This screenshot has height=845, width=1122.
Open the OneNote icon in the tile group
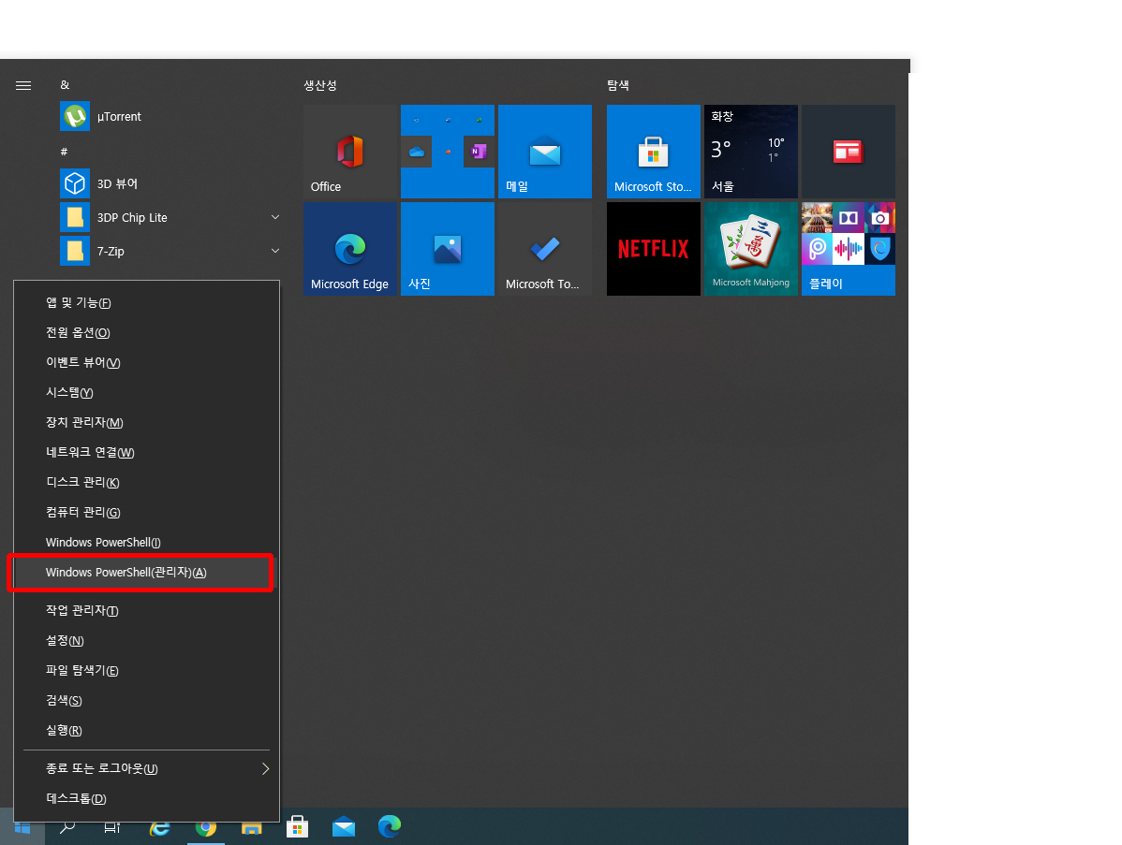478,152
